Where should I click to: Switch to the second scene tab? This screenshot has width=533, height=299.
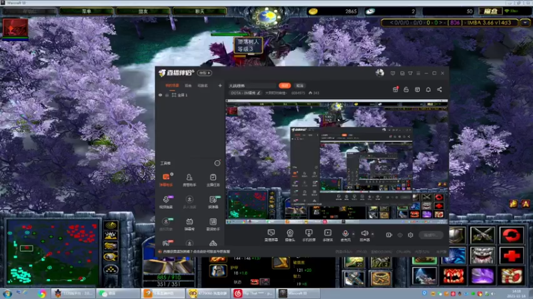(188, 86)
